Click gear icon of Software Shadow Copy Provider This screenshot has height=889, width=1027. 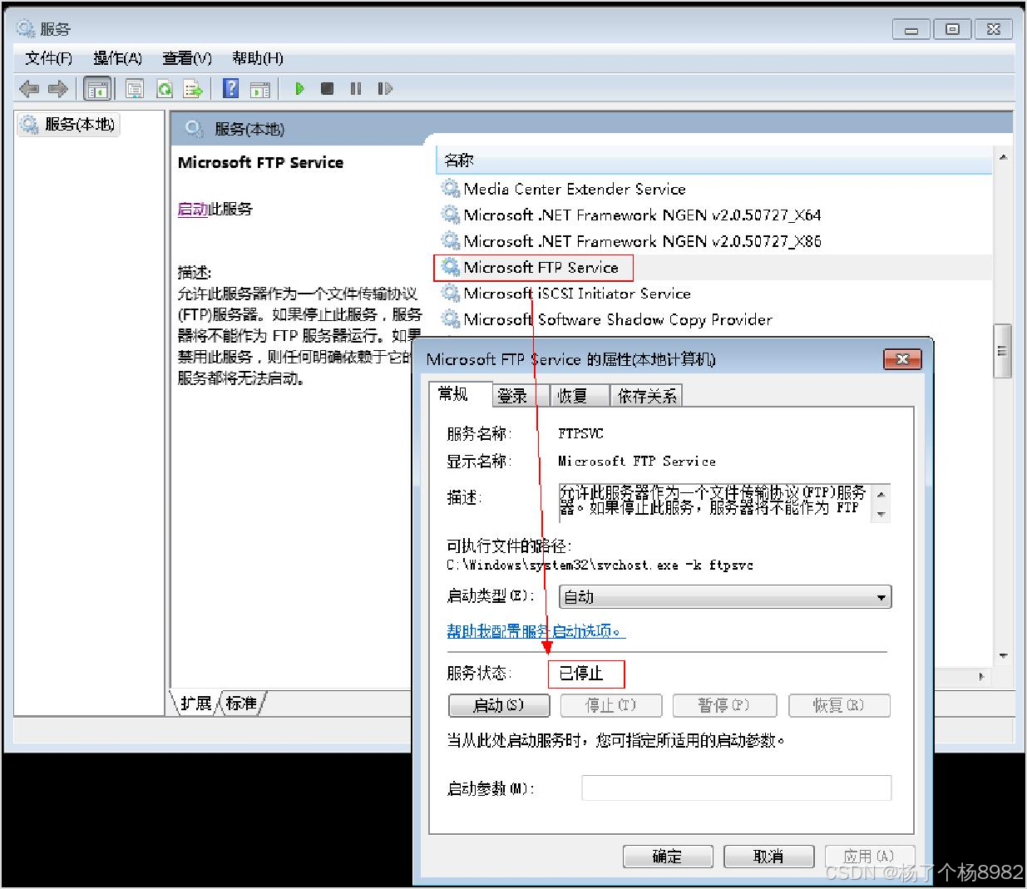pyautogui.click(x=451, y=319)
